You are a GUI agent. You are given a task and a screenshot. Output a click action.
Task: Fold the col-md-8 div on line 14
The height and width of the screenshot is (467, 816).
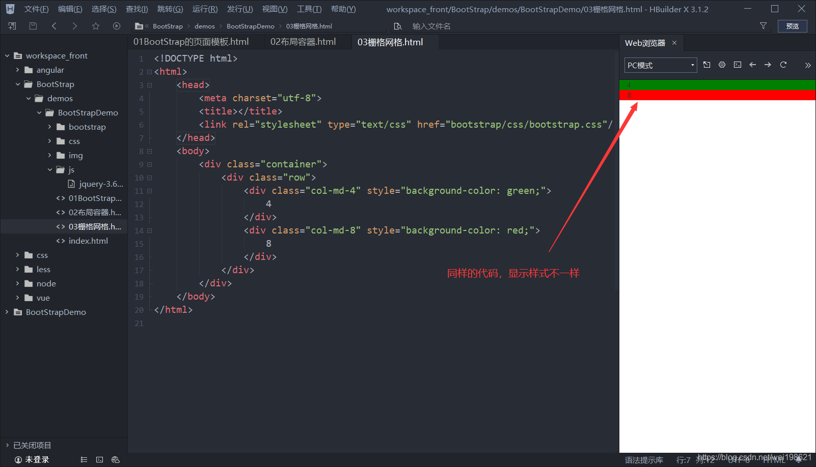150,231
